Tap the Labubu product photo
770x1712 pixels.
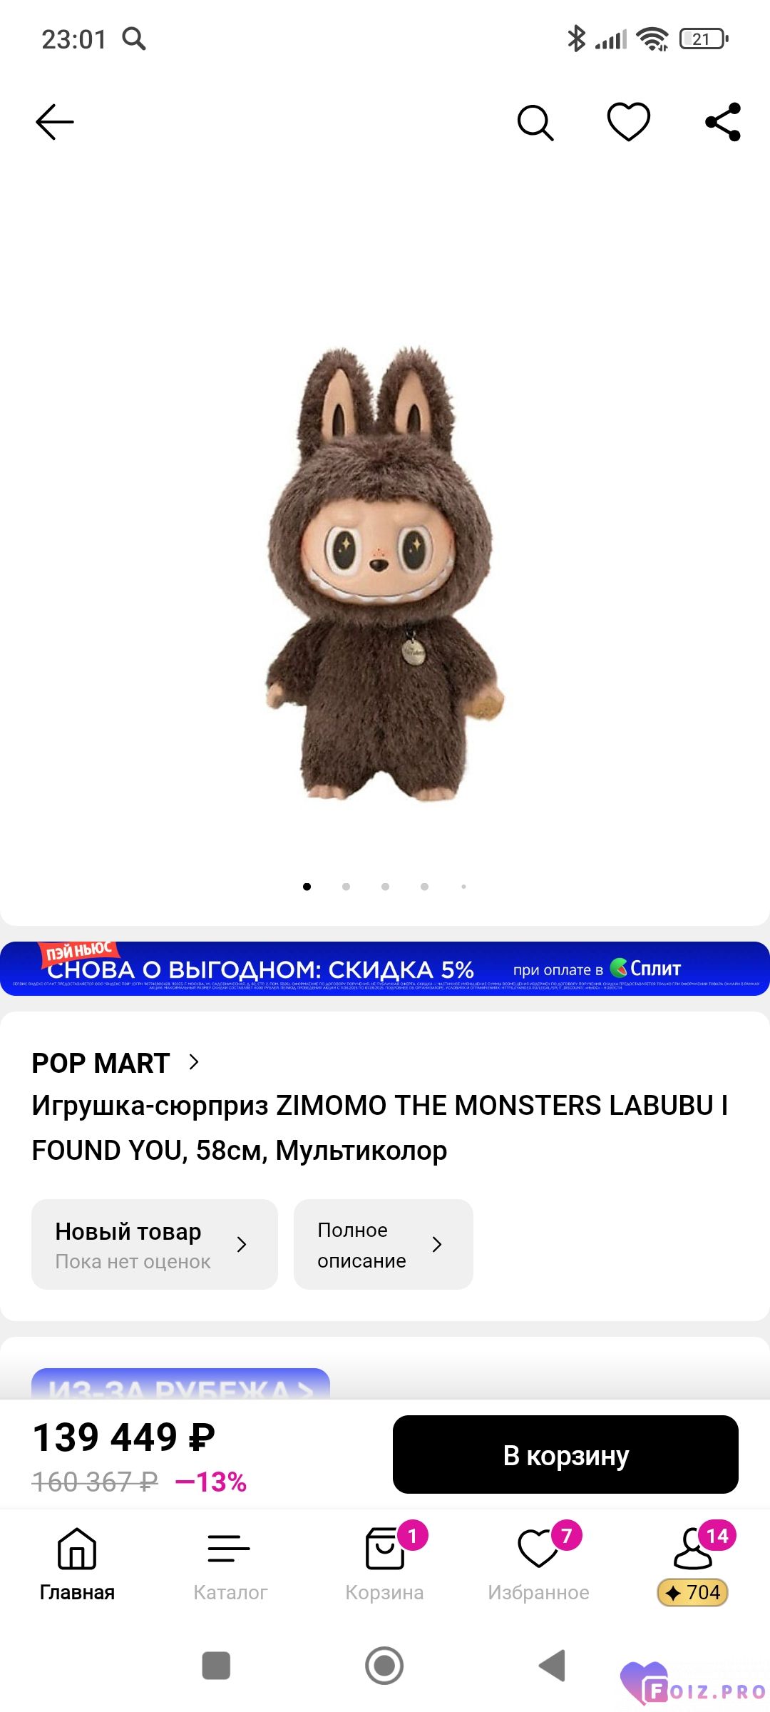[385, 574]
